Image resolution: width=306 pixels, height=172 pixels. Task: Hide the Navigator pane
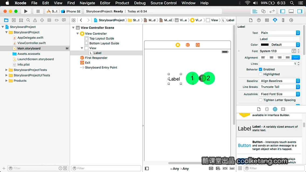[x=283, y=11]
